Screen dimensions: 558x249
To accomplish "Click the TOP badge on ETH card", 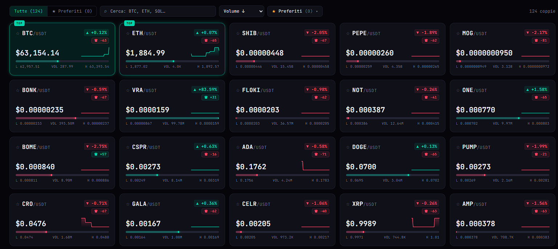I will point(129,24).
